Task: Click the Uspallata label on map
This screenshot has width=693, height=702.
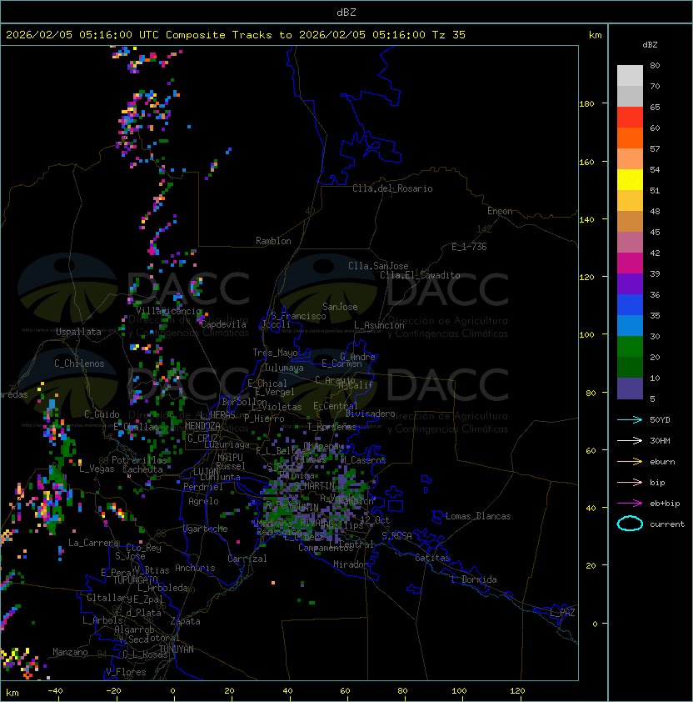Action: [78, 332]
